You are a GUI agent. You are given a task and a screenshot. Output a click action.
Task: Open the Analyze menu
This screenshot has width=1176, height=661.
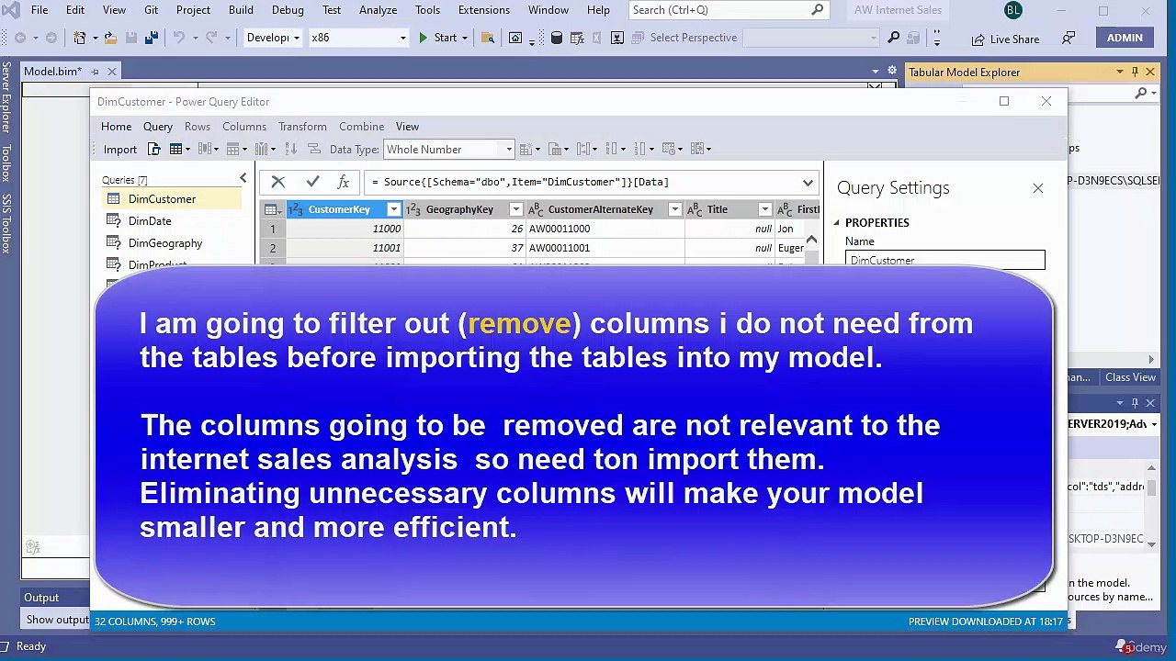tap(378, 10)
